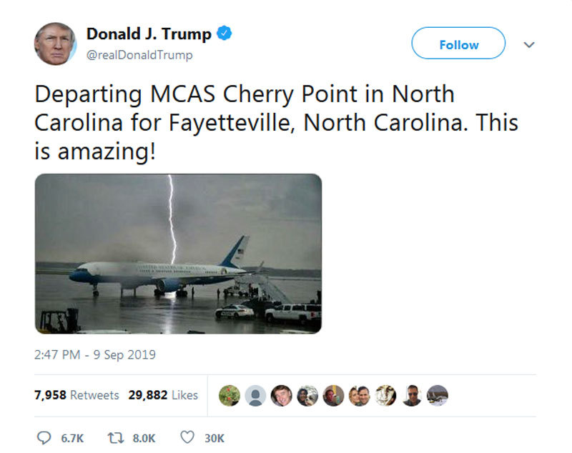
Task: Click the rightmost snowy landscape liker avatar
Action: tap(438, 395)
